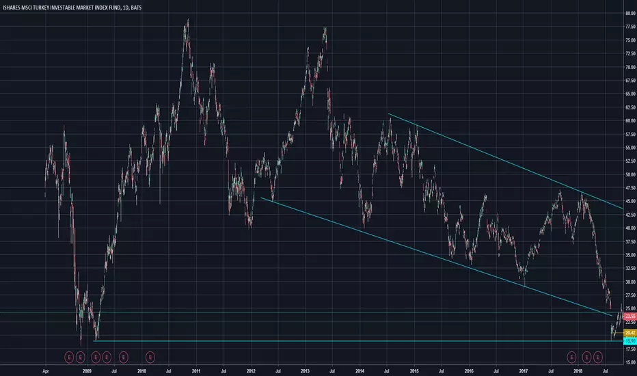The height and width of the screenshot is (376, 637).
Task: Click the 45.00 price axis label
Action: point(630,201)
